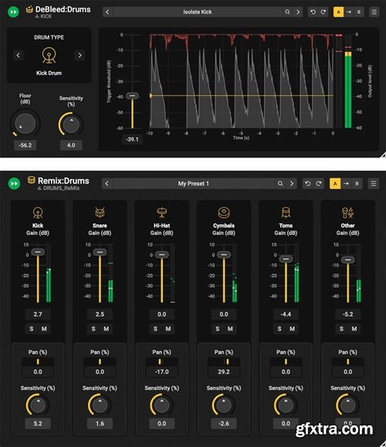Go to previous drum type
386x447 pixels.
[19, 55]
